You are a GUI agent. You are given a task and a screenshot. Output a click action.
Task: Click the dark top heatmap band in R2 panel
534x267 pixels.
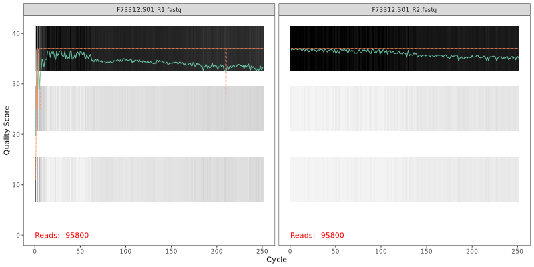pyautogui.click(x=404, y=37)
